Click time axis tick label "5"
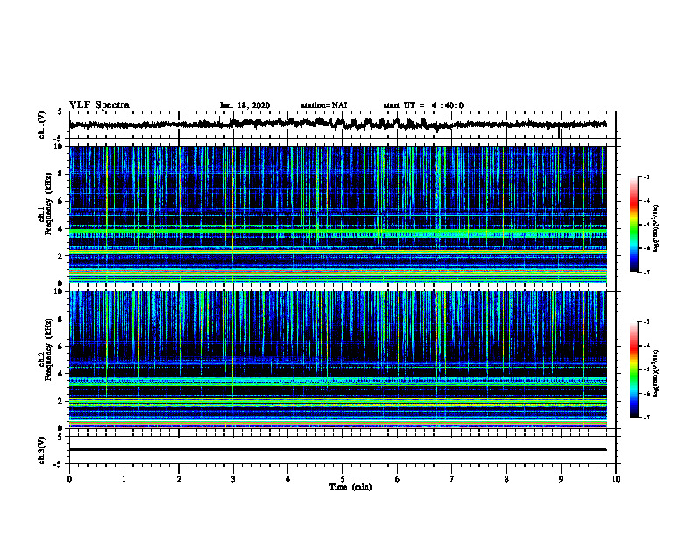 343,479
